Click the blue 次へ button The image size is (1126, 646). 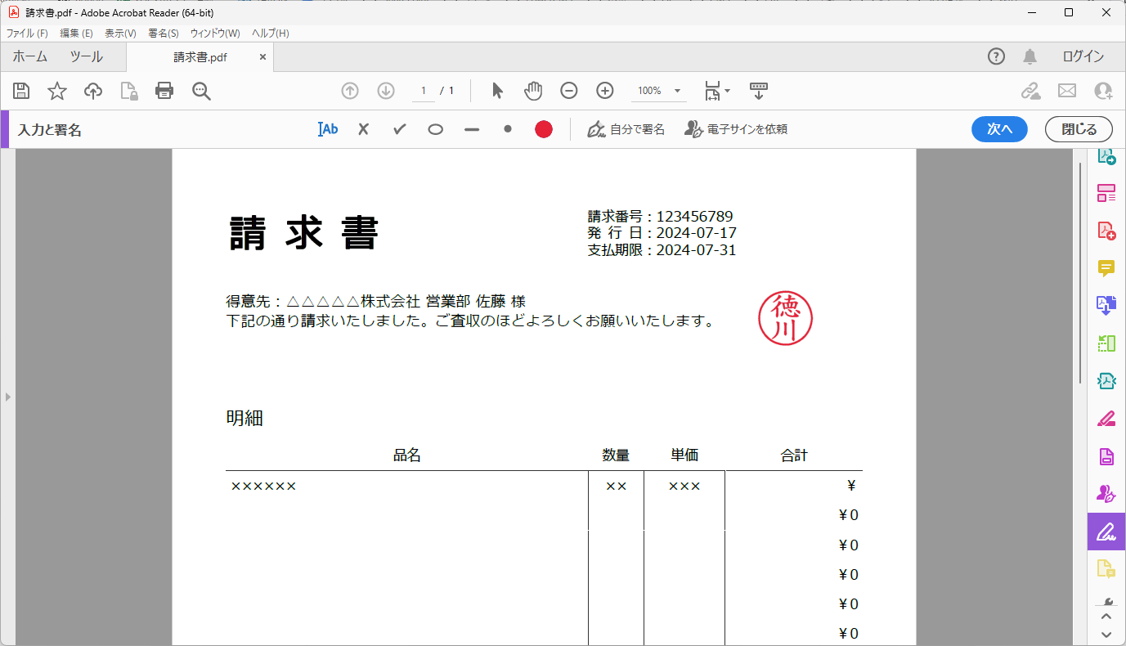click(x=999, y=129)
